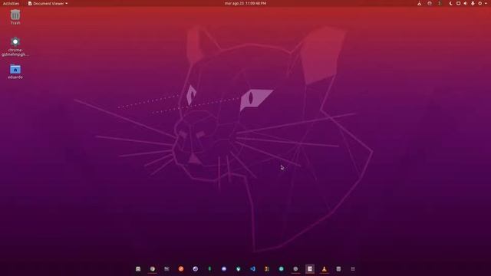Open the green icon in the dock

tap(209, 269)
